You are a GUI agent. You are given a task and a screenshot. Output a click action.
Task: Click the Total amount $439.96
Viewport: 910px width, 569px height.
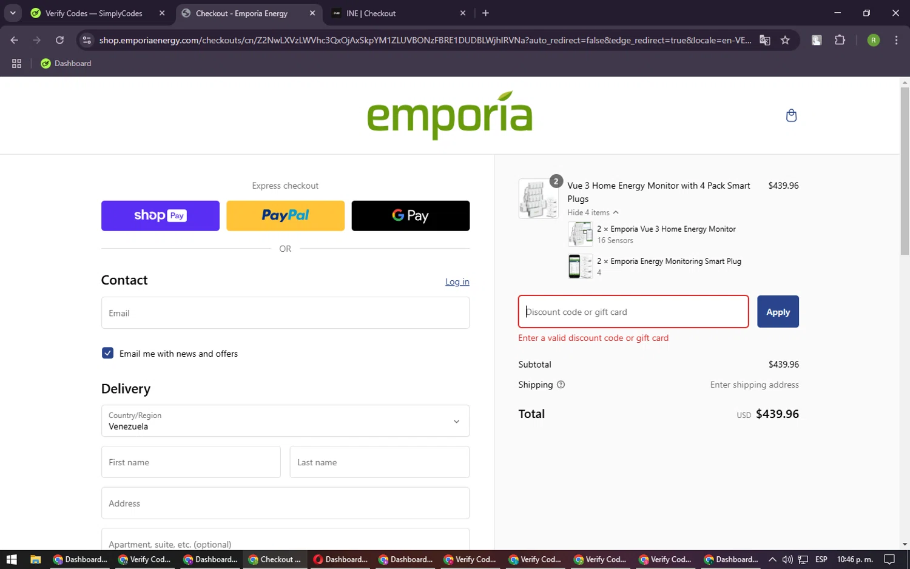click(777, 414)
